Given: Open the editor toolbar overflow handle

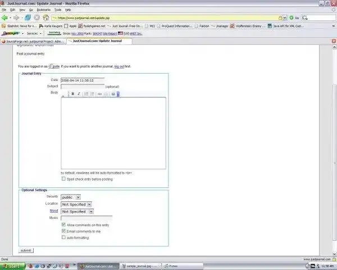Looking at the screenshot, I should (x=118, y=94).
